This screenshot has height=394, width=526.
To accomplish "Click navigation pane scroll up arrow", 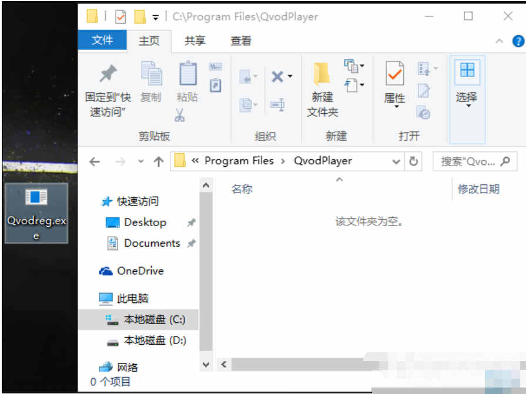I will click(206, 186).
